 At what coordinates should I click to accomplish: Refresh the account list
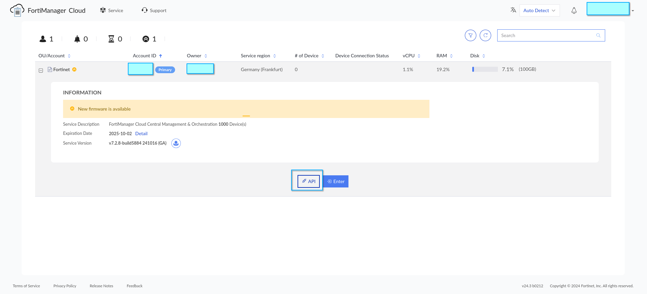(485, 35)
